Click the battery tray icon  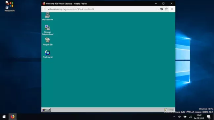[185, 117]
